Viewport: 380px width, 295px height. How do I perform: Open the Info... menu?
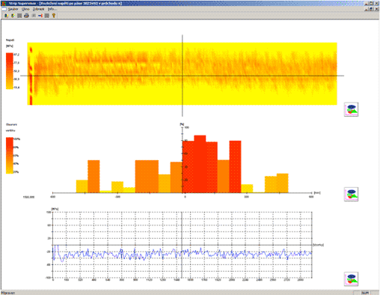coord(52,9)
